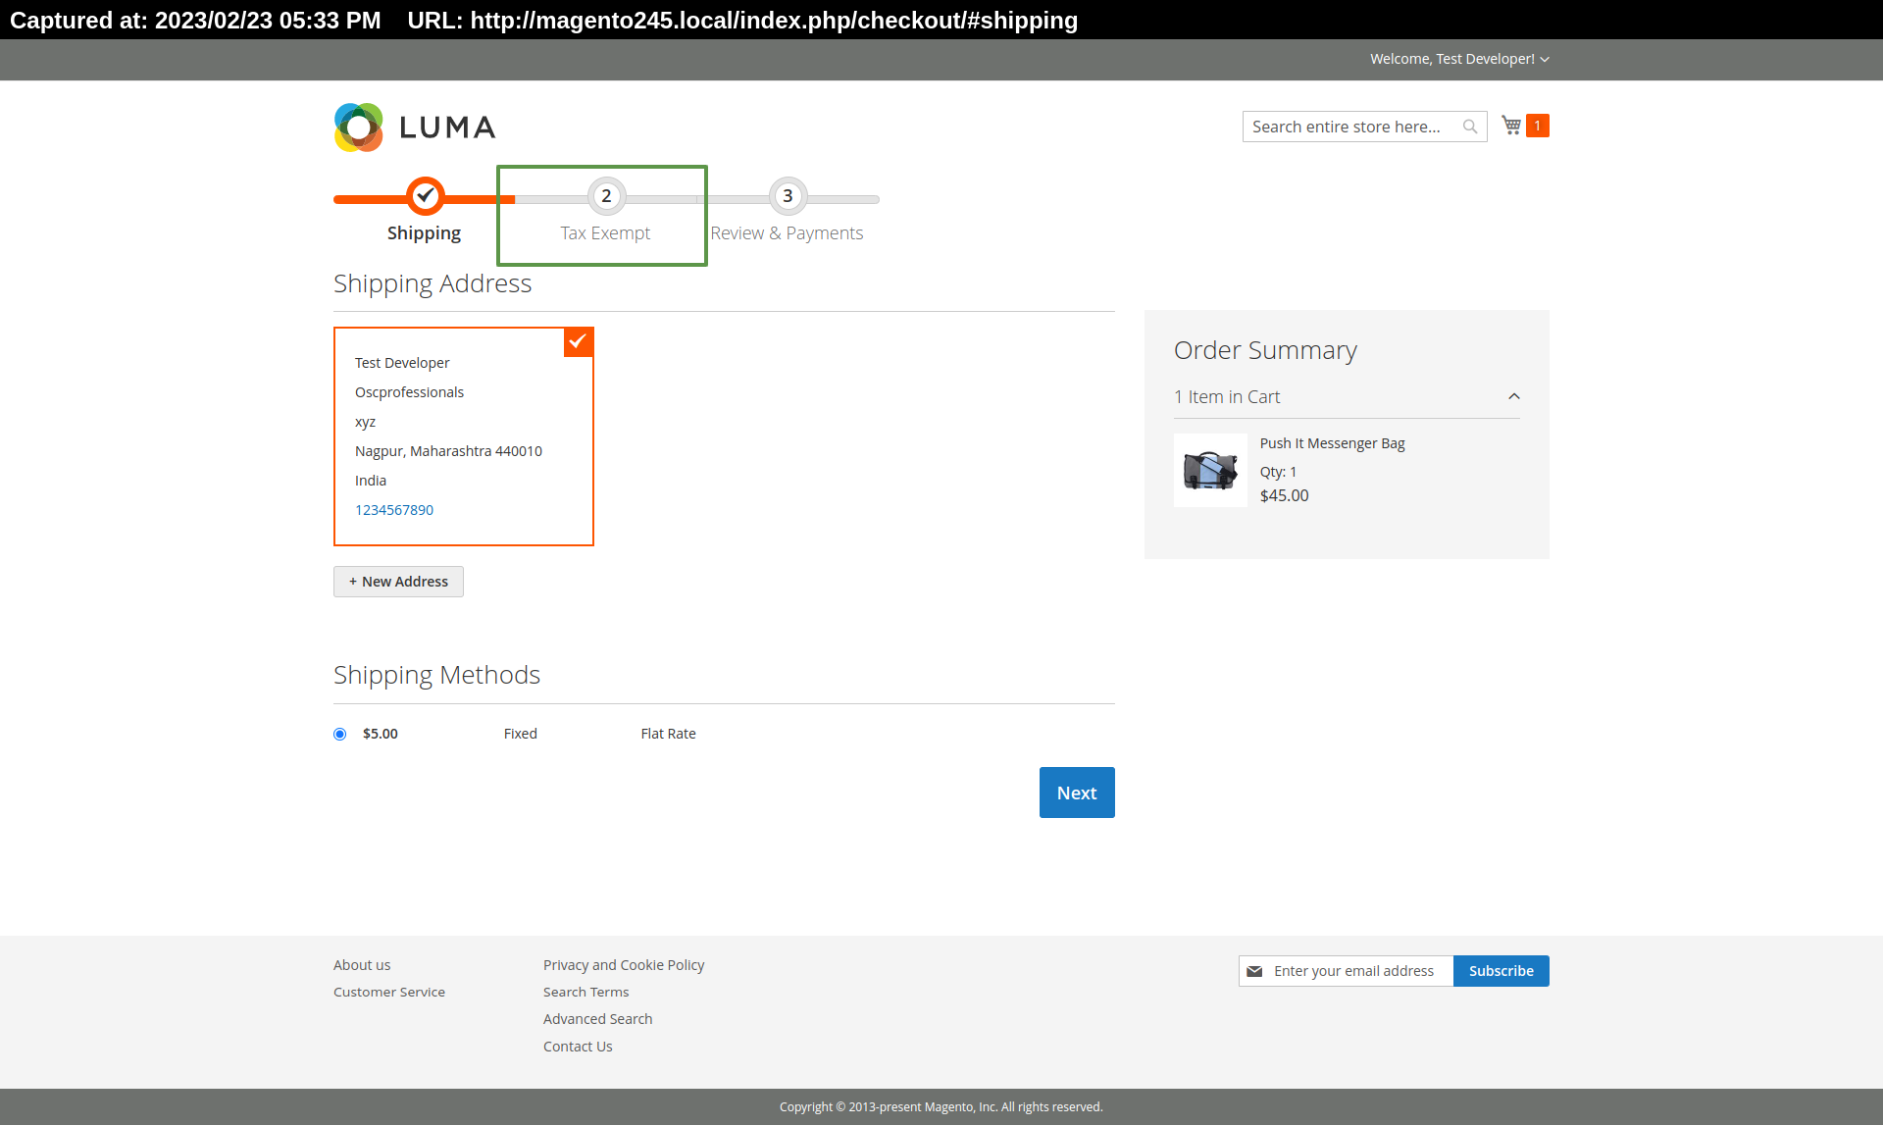Click the Push It Messenger Bag thumbnail
The height and width of the screenshot is (1126, 1883).
point(1207,469)
